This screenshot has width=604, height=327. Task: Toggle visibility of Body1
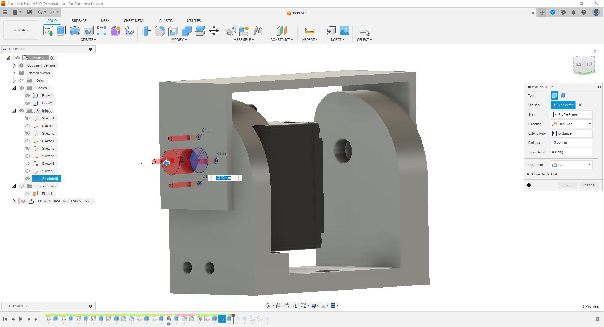point(27,96)
